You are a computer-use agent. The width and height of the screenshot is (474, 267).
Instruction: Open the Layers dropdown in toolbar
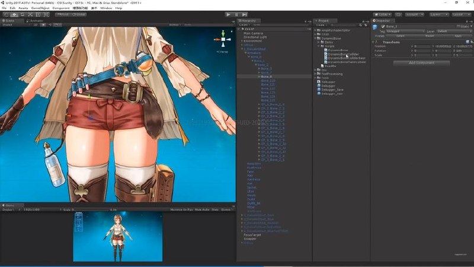[x=439, y=14]
